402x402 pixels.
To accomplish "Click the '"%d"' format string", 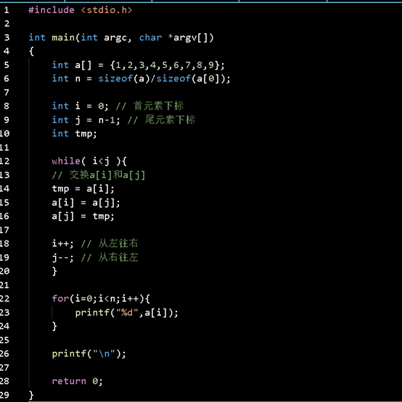I will (x=127, y=312).
